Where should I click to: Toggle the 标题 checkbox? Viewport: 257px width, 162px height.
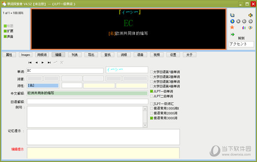click(5, 26)
